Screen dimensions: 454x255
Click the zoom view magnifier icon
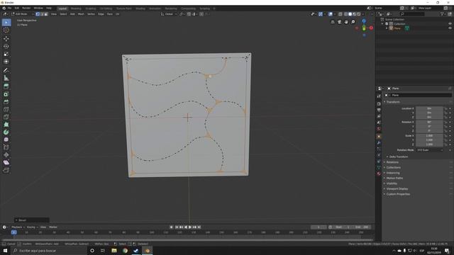point(353,22)
